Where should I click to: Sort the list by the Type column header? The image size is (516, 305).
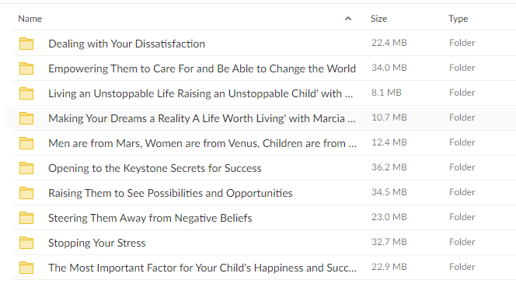coord(458,19)
